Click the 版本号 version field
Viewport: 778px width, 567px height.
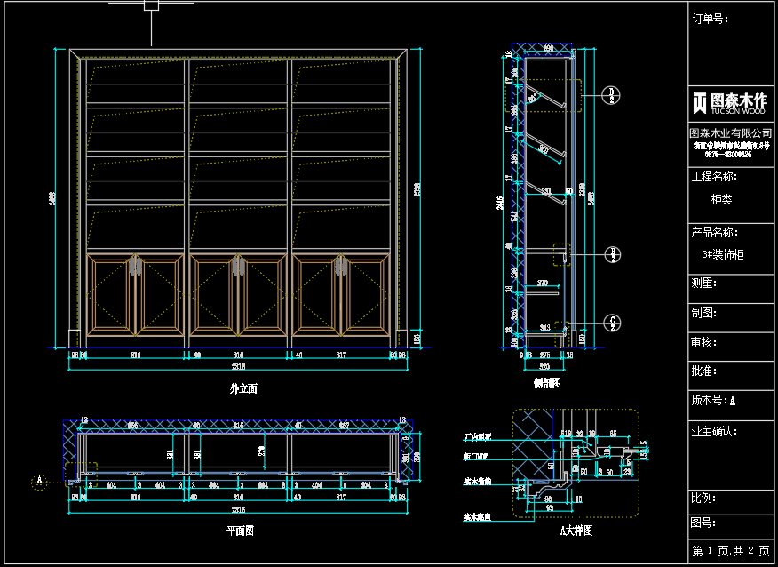pos(714,401)
